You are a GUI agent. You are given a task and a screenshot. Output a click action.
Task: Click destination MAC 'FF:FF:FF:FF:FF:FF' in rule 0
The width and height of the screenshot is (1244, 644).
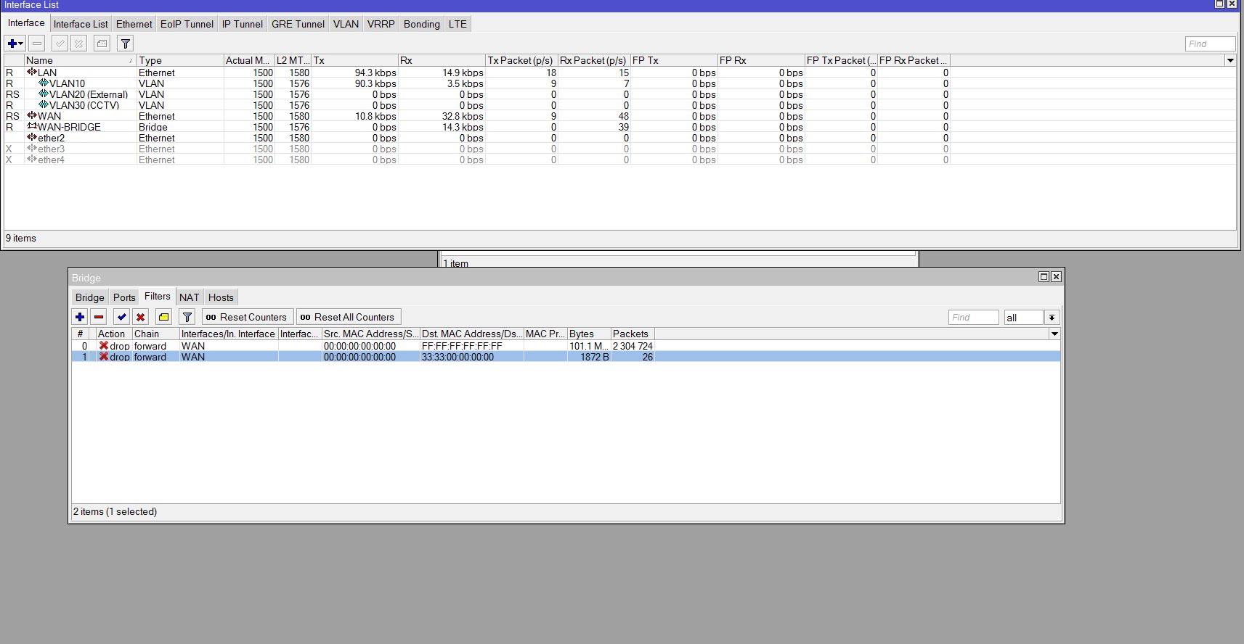[x=462, y=346]
